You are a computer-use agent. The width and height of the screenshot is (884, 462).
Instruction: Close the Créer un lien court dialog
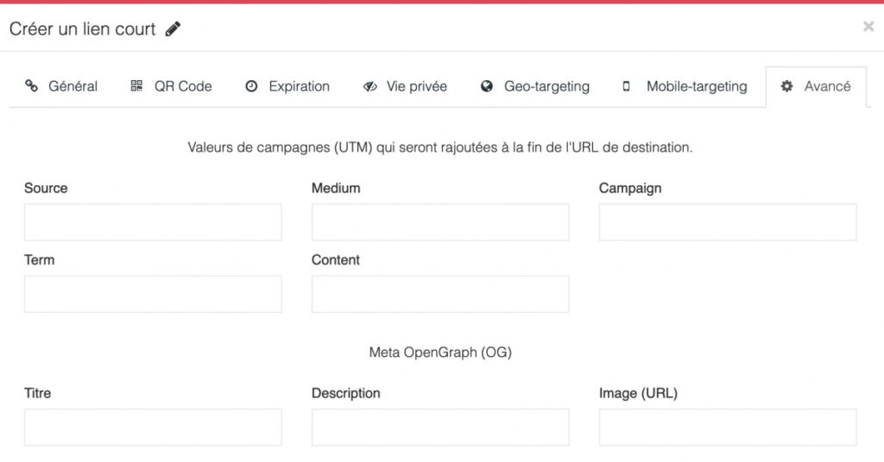[x=868, y=27]
